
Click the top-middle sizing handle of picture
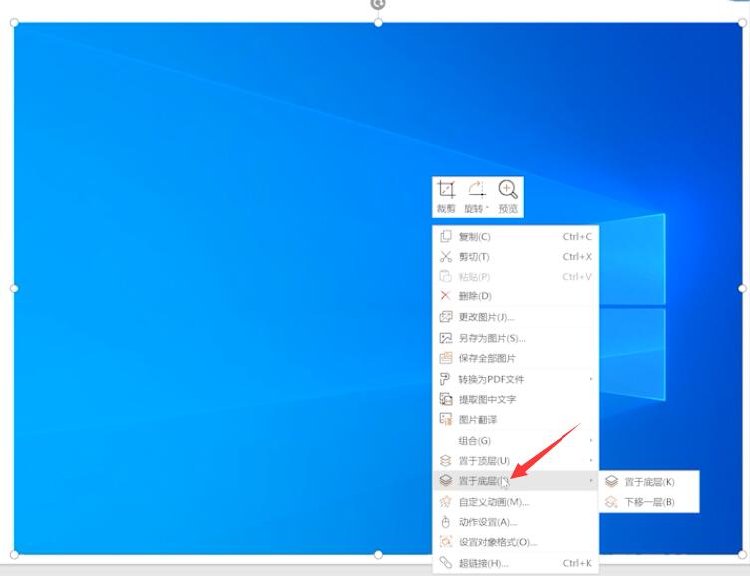point(378,23)
